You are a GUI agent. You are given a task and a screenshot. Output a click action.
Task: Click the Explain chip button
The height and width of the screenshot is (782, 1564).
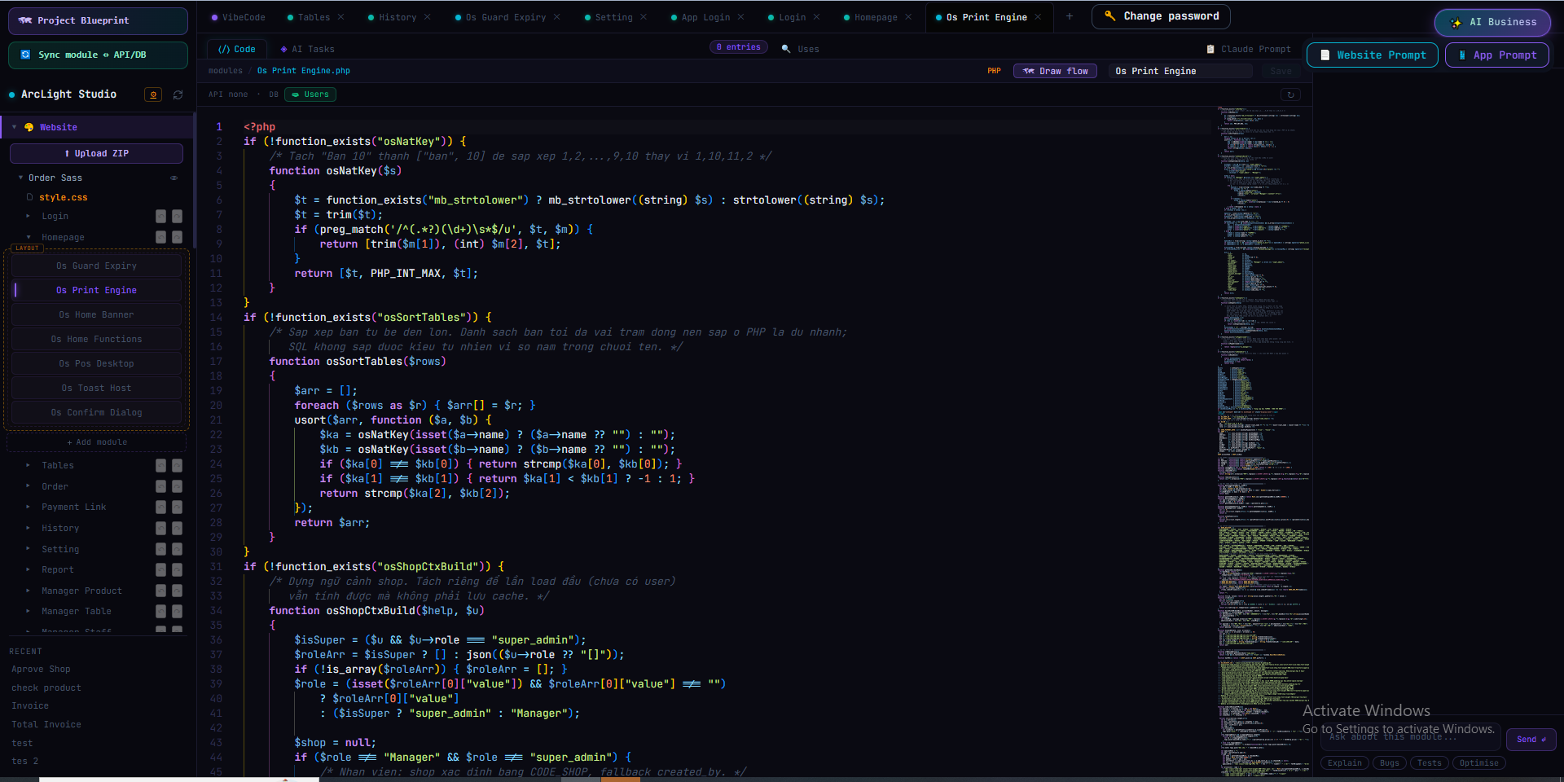1345,763
